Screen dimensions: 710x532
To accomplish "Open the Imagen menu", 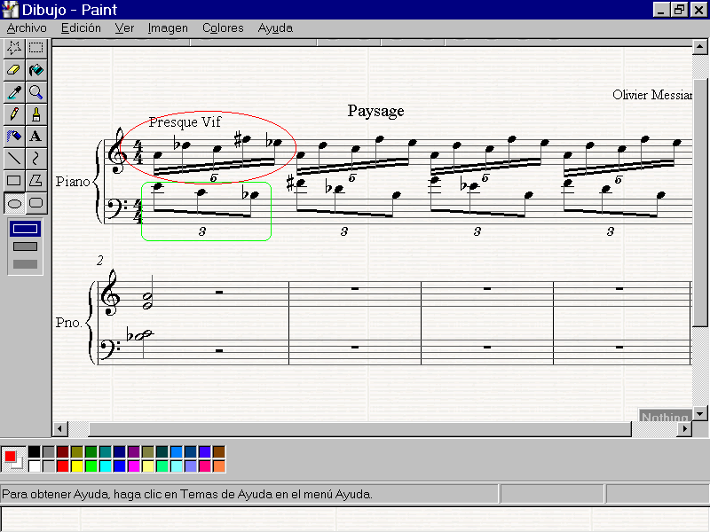I will [x=168, y=28].
